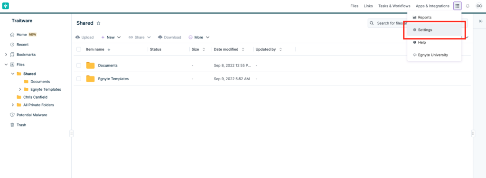Grab the right panel resize handle
486x178 pixels.
(473, 133)
